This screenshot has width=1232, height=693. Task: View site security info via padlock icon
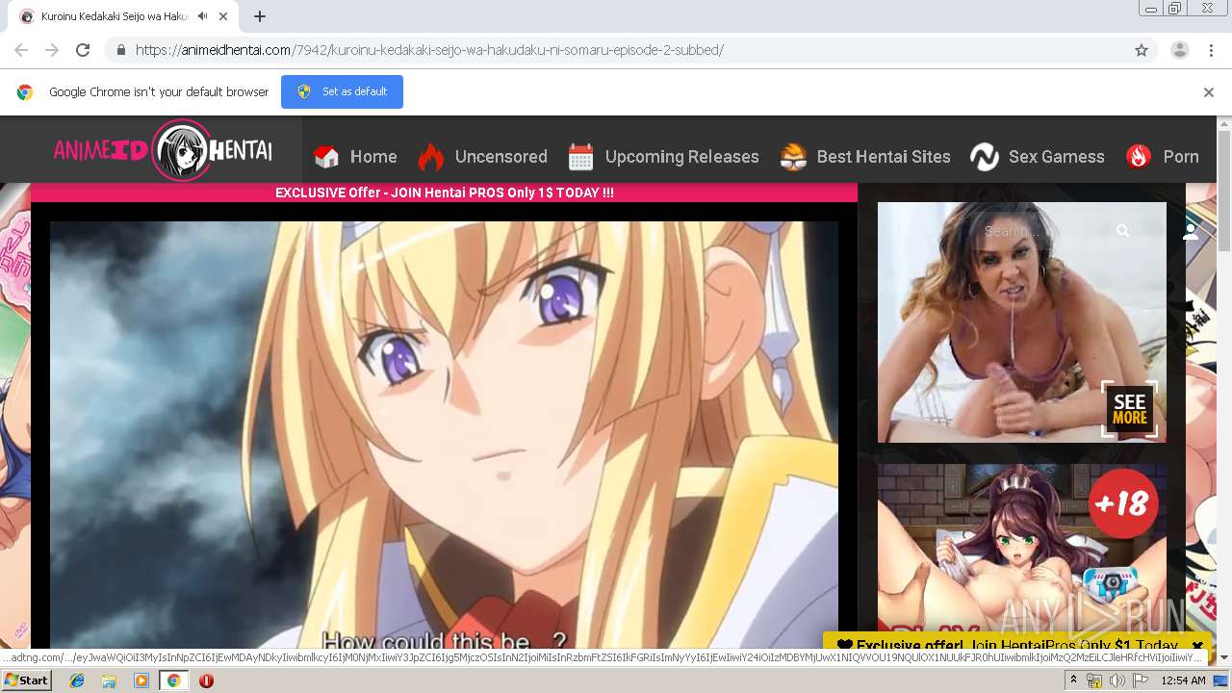121,50
